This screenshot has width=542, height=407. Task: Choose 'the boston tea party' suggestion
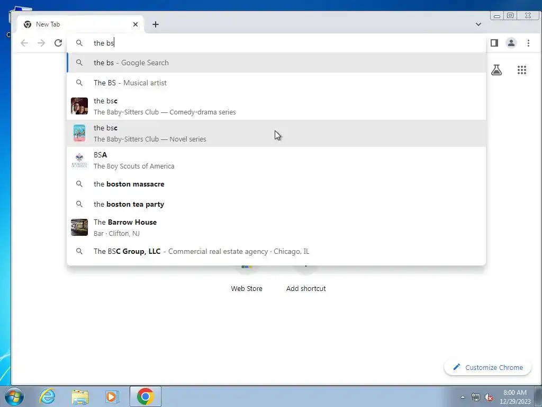(276, 204)
